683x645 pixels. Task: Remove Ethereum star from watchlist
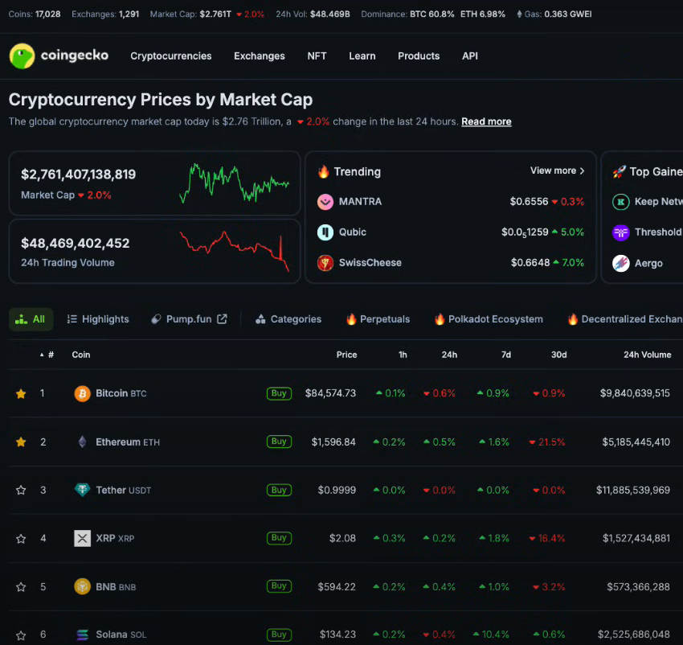[x=21, y=442]
